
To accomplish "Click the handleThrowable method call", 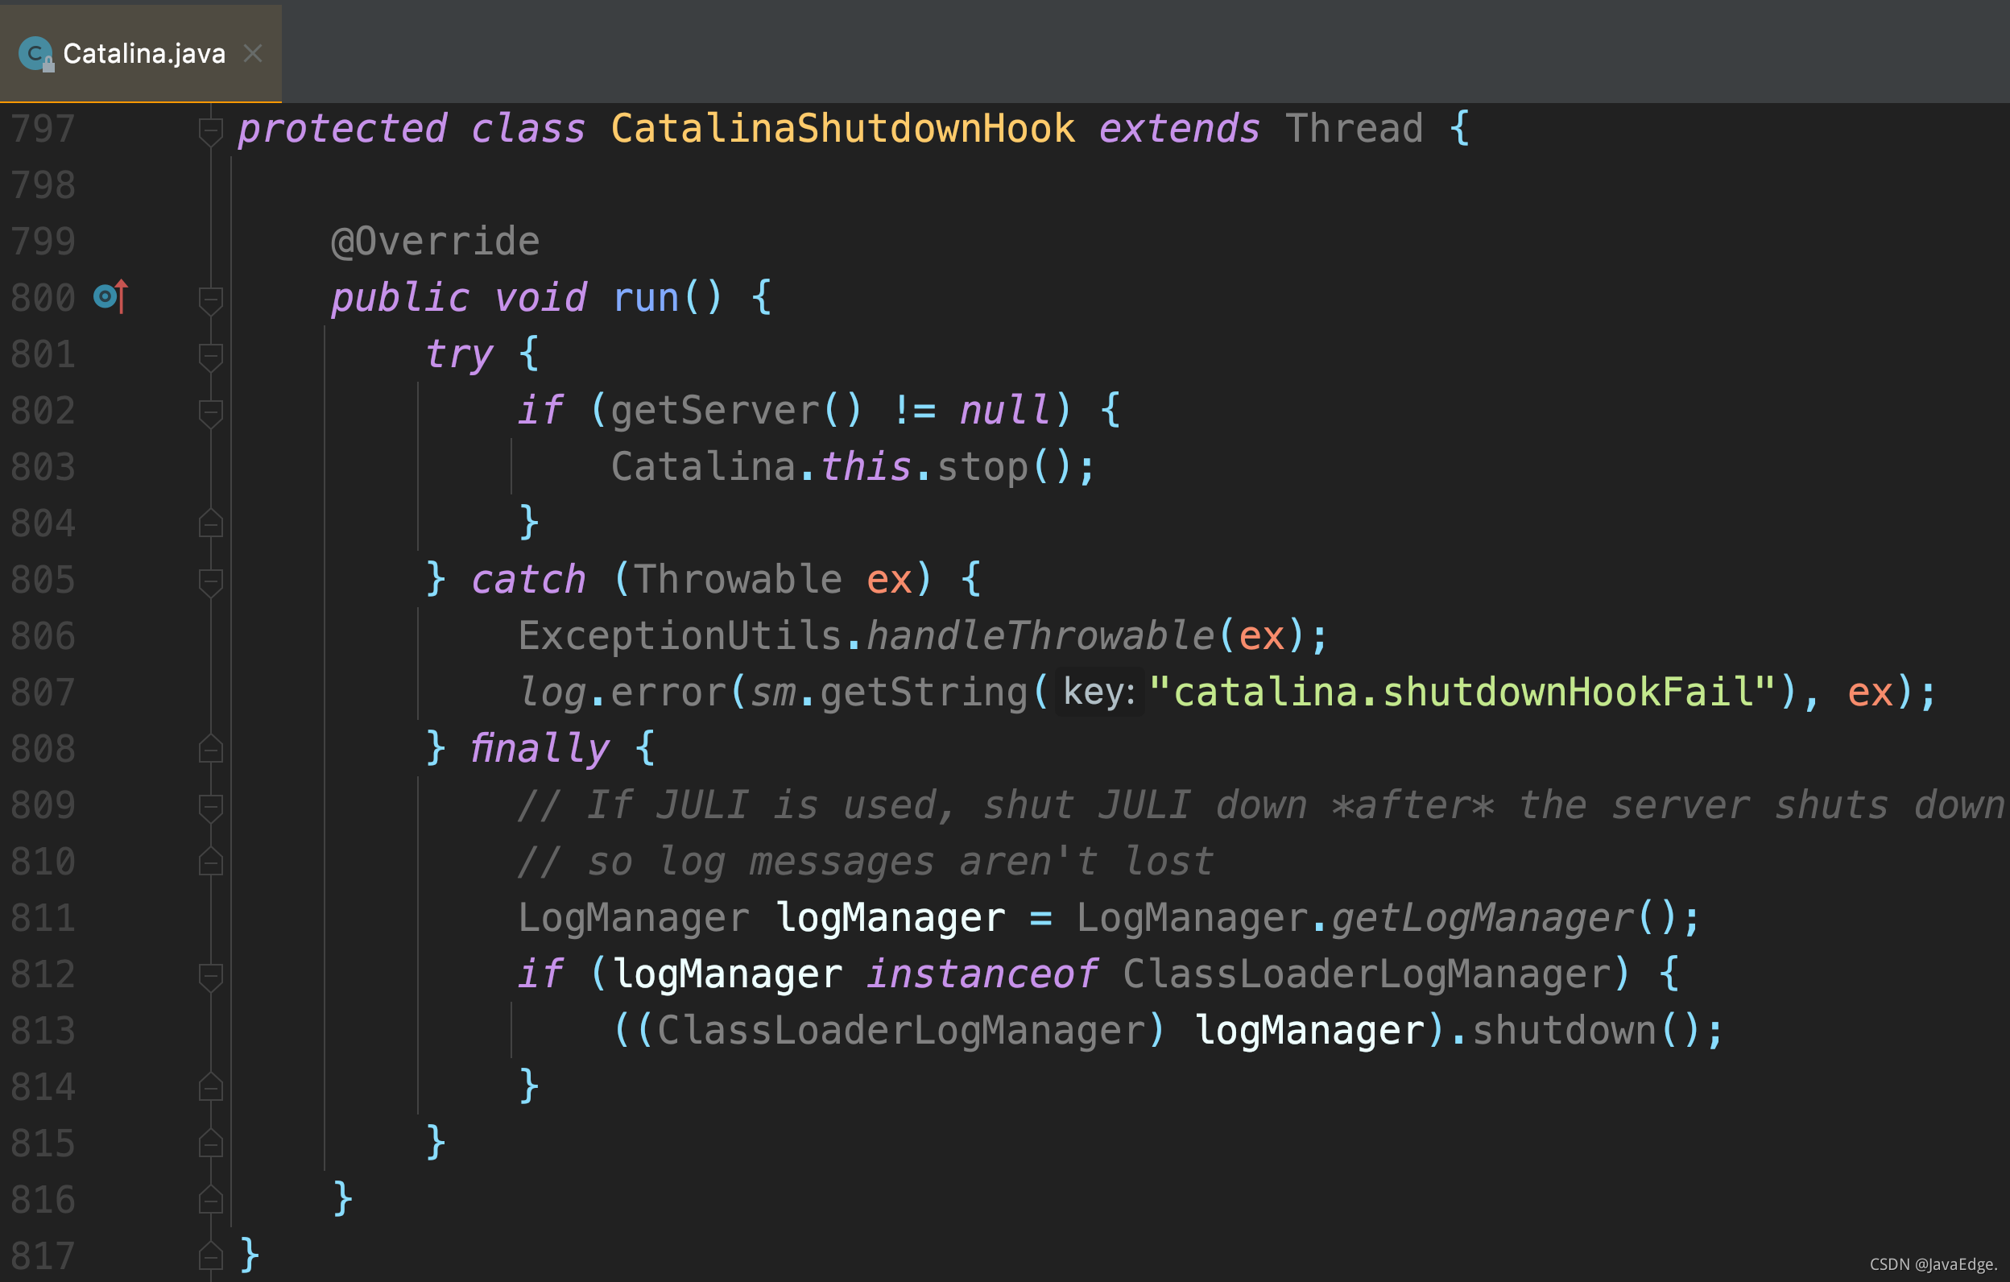I will (x=1040, y=636).
